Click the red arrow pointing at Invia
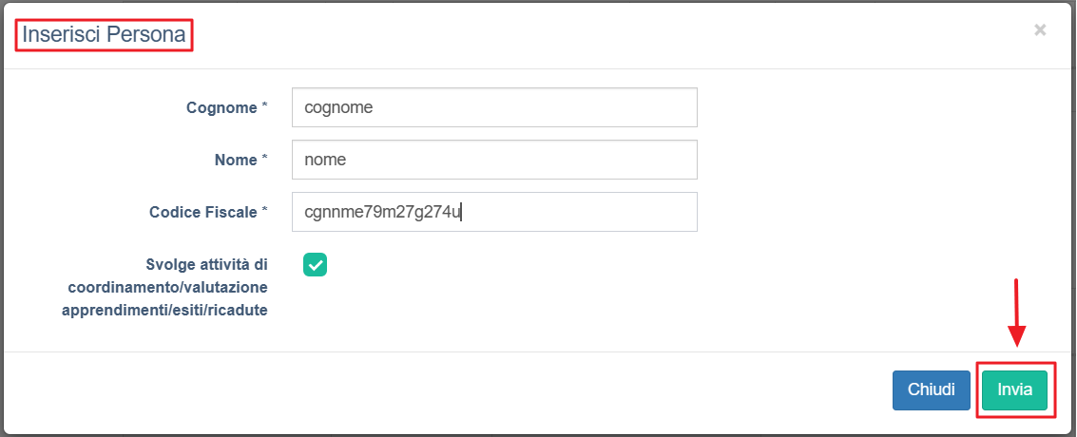 tap(1016, 313)
